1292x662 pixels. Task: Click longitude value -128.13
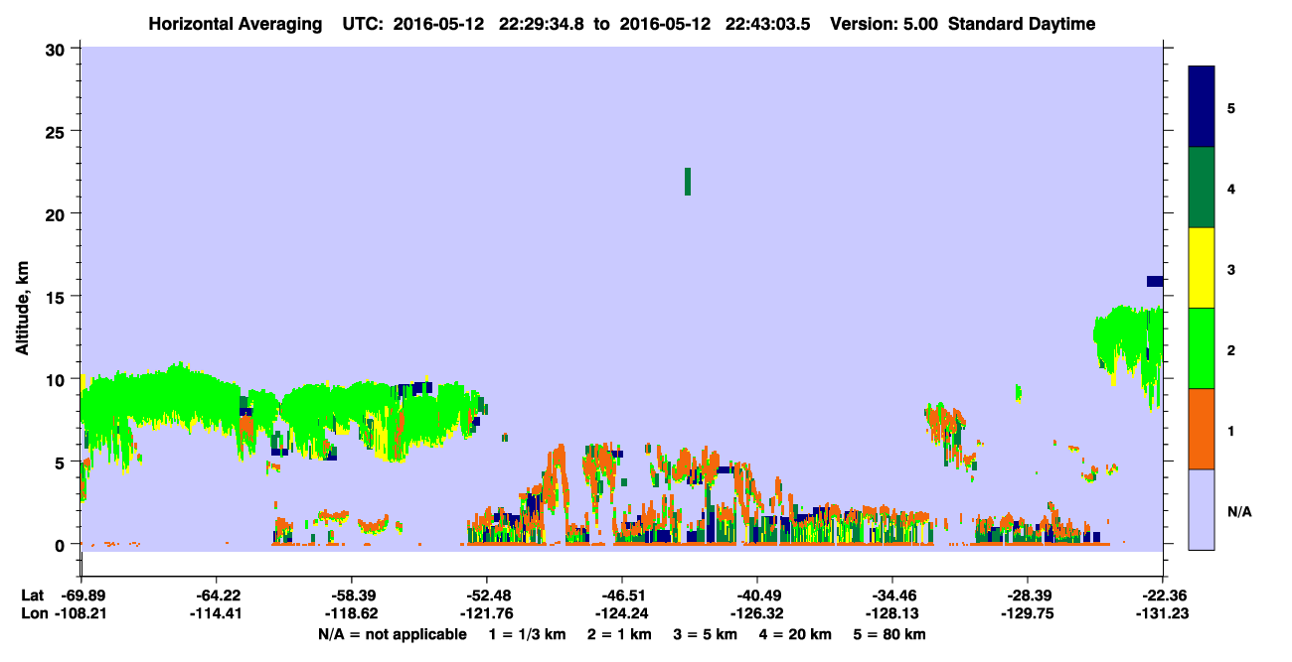[x=891, y=614]
